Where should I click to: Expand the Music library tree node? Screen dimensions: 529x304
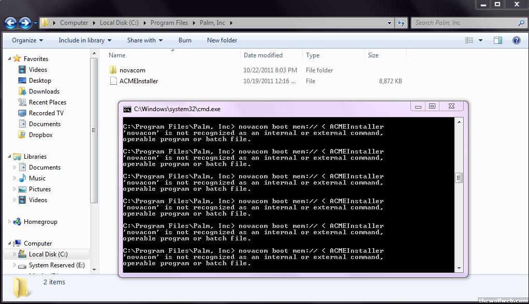15,178
